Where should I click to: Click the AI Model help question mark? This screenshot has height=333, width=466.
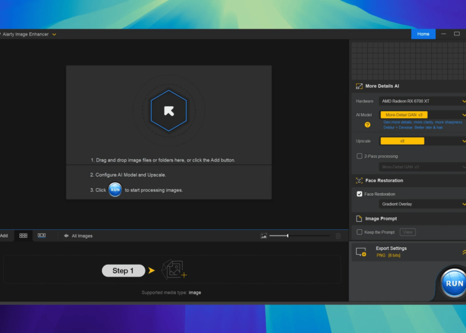[367, 124]
